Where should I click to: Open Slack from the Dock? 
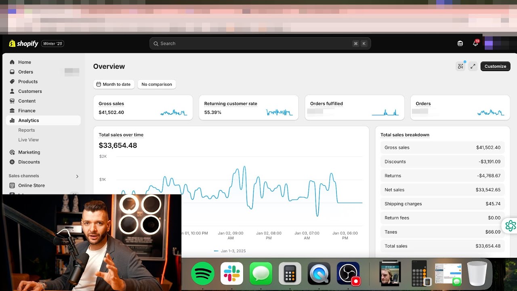[x=232, y=274]
